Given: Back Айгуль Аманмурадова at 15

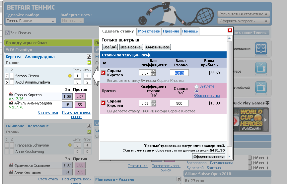Looking at the screenshot, I should (x=67, y=105).
